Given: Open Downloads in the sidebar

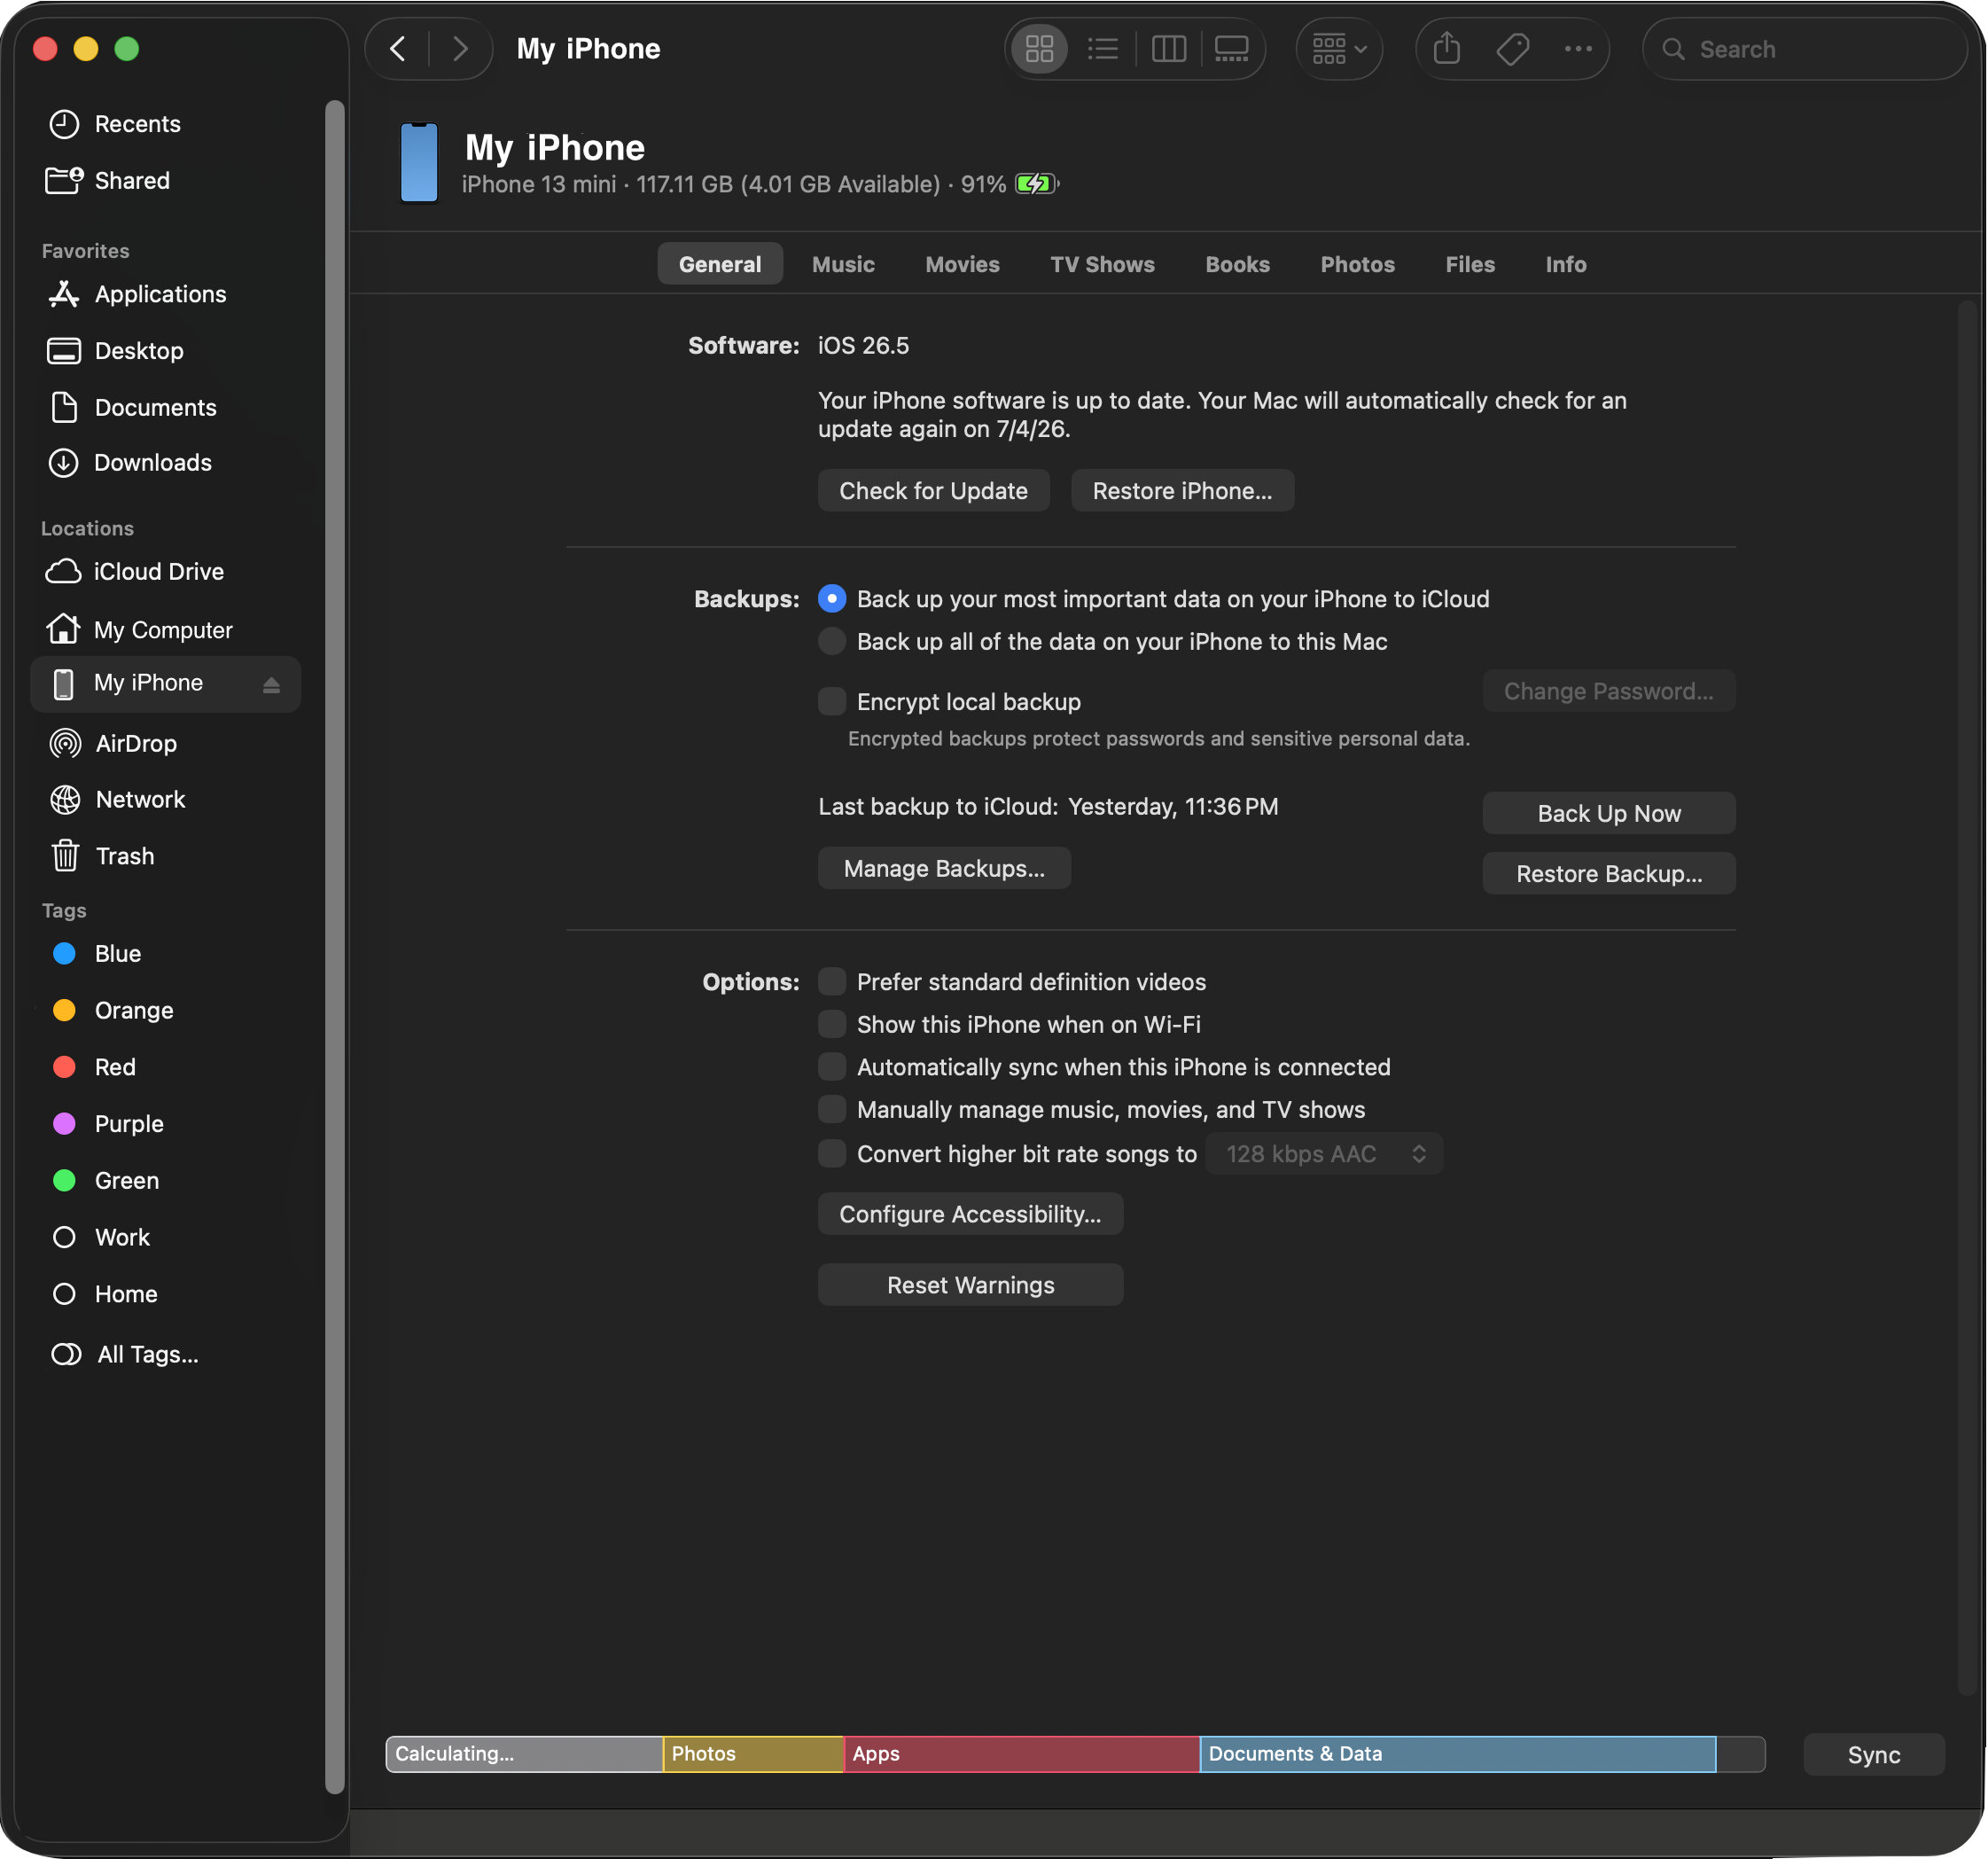Looking at the screenshot, I should [166, 463].
